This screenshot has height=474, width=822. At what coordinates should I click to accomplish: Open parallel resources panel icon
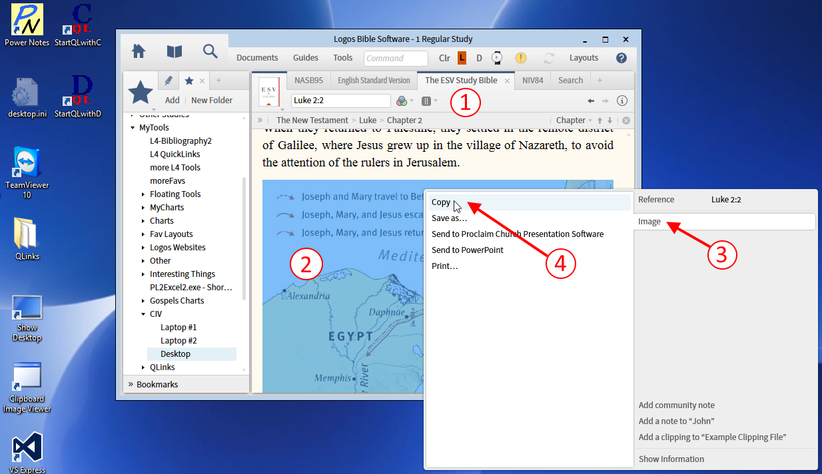pos(426,101)
